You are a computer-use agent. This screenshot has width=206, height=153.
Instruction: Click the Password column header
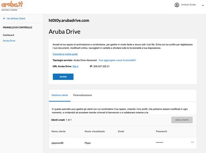point(161,131)
